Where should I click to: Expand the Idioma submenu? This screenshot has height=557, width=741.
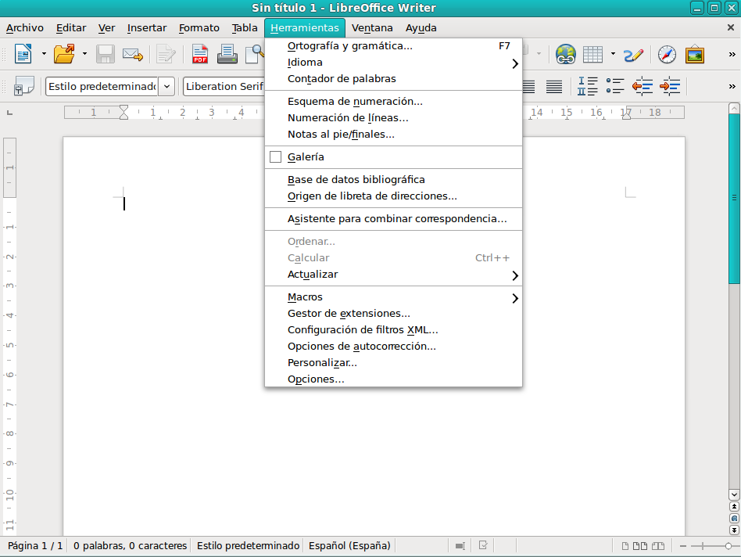pos(393,63)
